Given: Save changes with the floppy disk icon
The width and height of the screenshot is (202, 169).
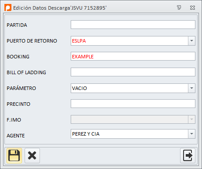Looking at the screenshot, I should point(14,155).
